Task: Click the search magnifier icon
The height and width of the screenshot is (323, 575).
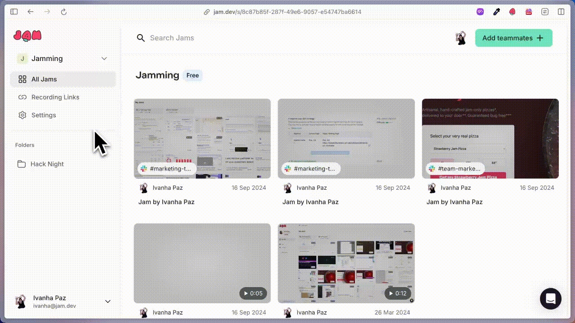Action: click(141, 38)
